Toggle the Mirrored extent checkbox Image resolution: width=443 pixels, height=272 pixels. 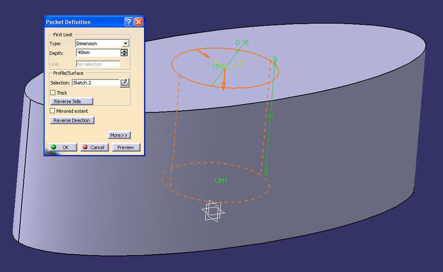(x=52, y=111)
